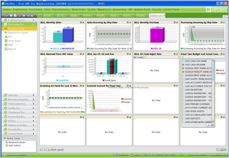Uncheck 1020 CASH IN BANK checkbox

pos(183,65)
